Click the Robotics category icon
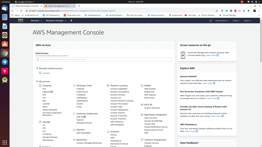262x147 pixels. click(74, 130)
